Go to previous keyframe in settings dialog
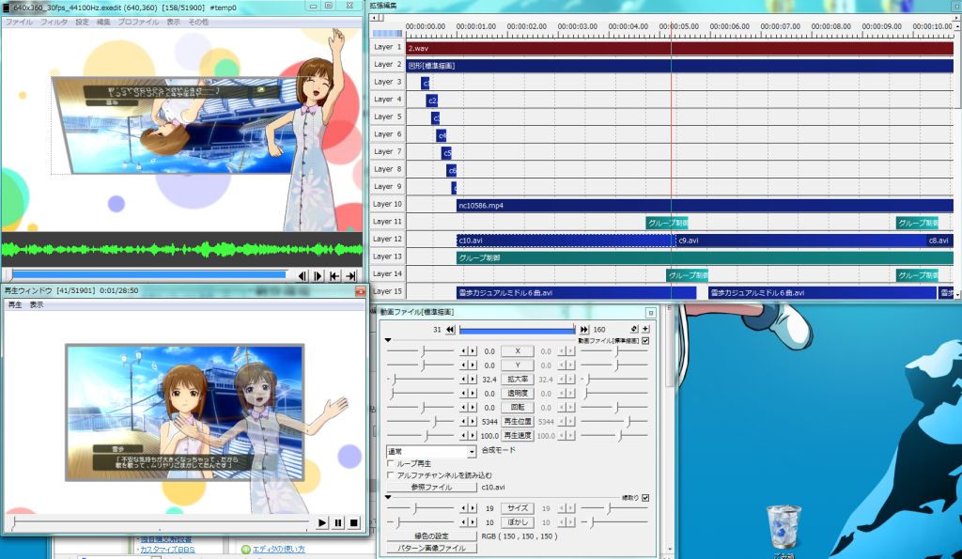Image resolution: width=962 pixels, height=559 pixels. pyautogui.click(x=450, y=330)
